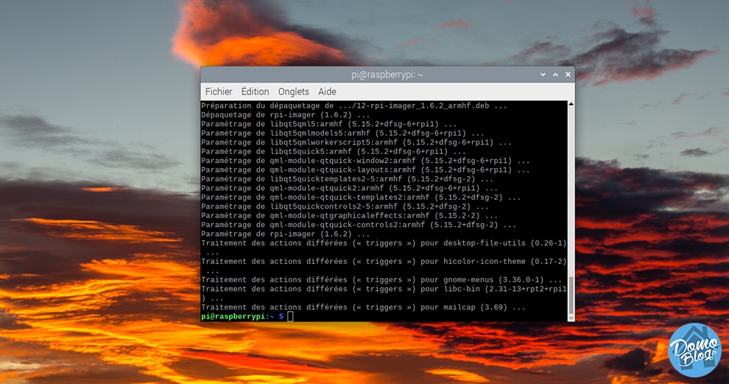Click the line with libqt5quick5:armhf
The width and height of the screenshot is (729, 384).
coord(334,152)
